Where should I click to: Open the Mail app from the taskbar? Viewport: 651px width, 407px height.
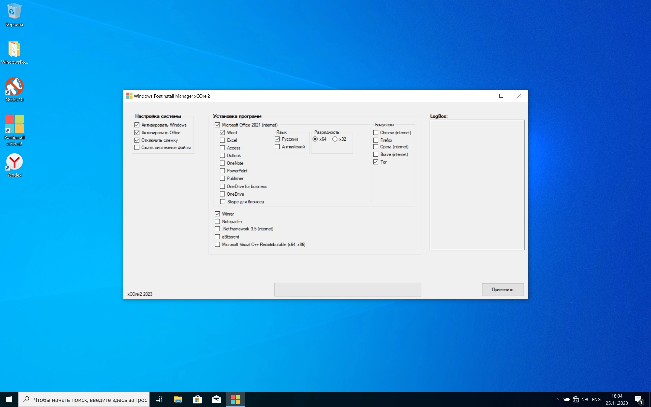tap(216, 399)
